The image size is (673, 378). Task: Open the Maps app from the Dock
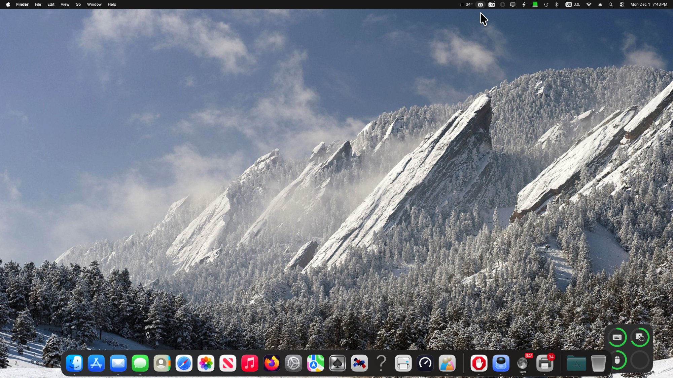tap(315, 363)
